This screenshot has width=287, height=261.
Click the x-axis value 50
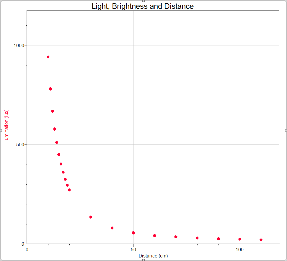tap(133, 249)
